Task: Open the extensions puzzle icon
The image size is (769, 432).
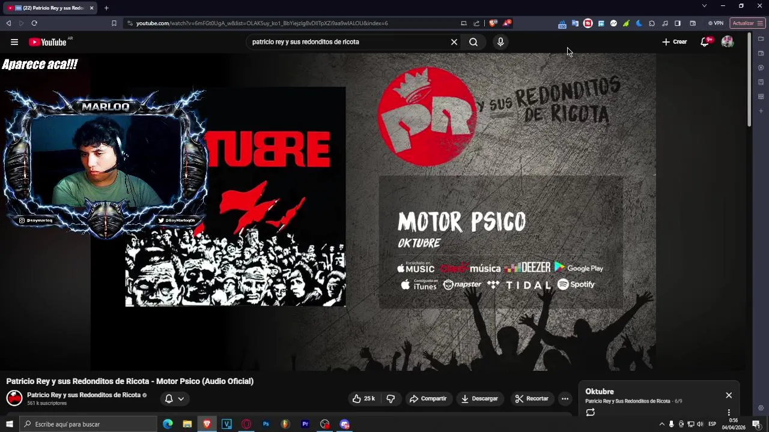Action: 652,23
